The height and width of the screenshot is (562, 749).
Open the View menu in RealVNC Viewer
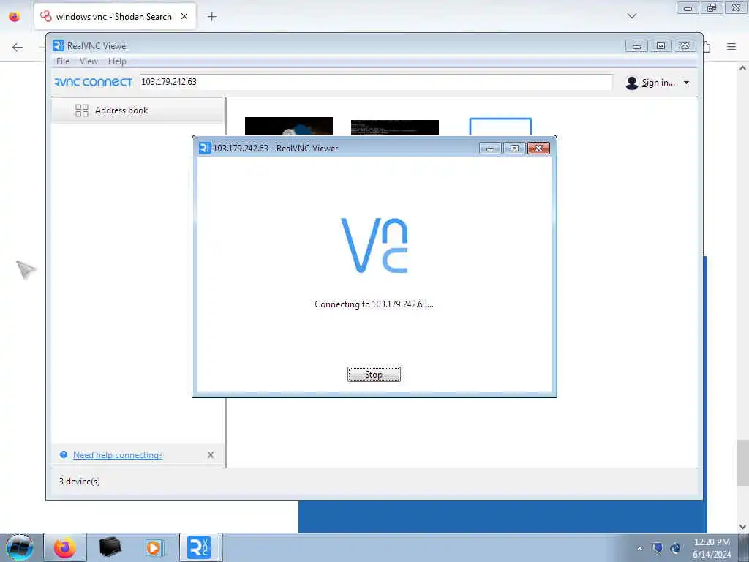coord(89,61)
